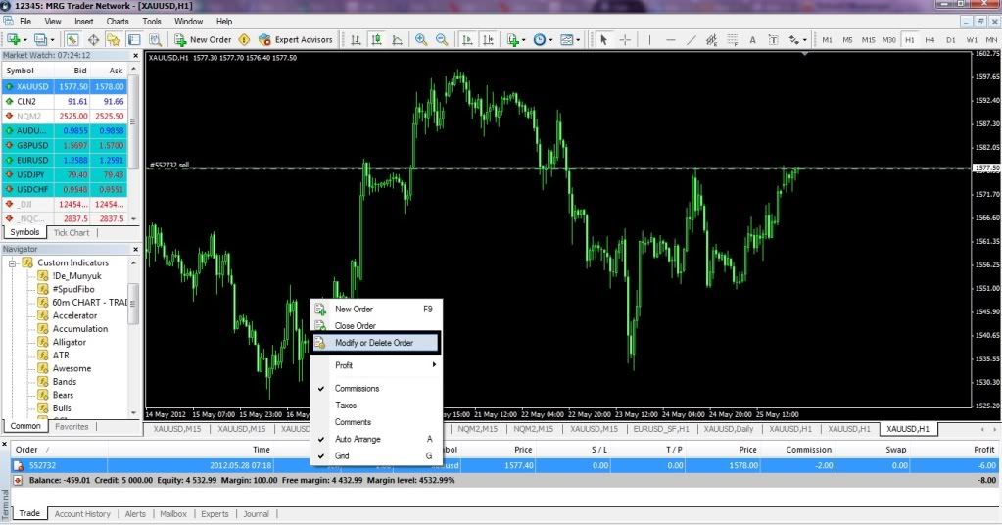Toggle the Market Watch window icon
Screen dimensions: 1002x525
[x=72, y=39]
